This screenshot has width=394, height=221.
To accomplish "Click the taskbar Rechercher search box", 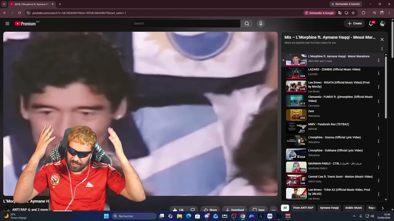I will pyautogui.click(x=134, y=216).
